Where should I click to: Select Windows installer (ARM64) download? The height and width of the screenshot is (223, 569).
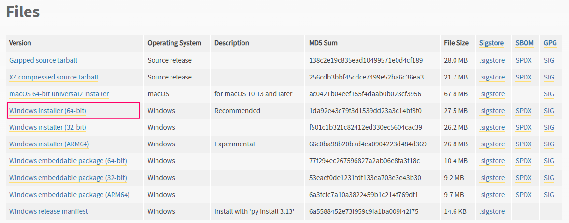49,144
